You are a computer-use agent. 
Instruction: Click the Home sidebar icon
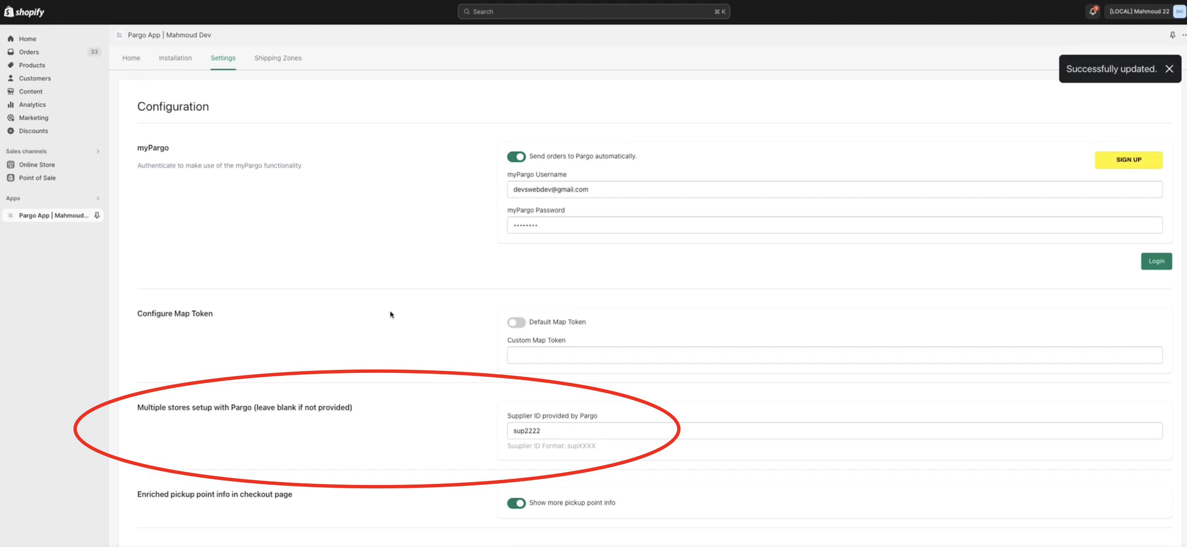click(11, 39)
